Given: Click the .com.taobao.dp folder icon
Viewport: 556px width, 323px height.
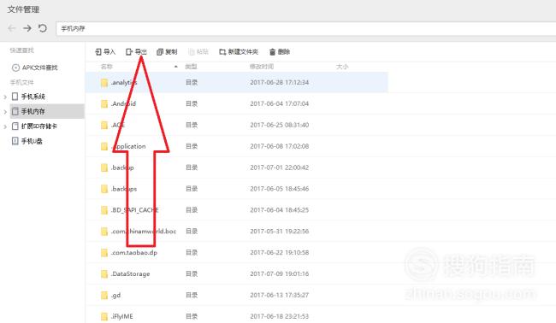Looking at the screenshot, I should coord(104,253).
